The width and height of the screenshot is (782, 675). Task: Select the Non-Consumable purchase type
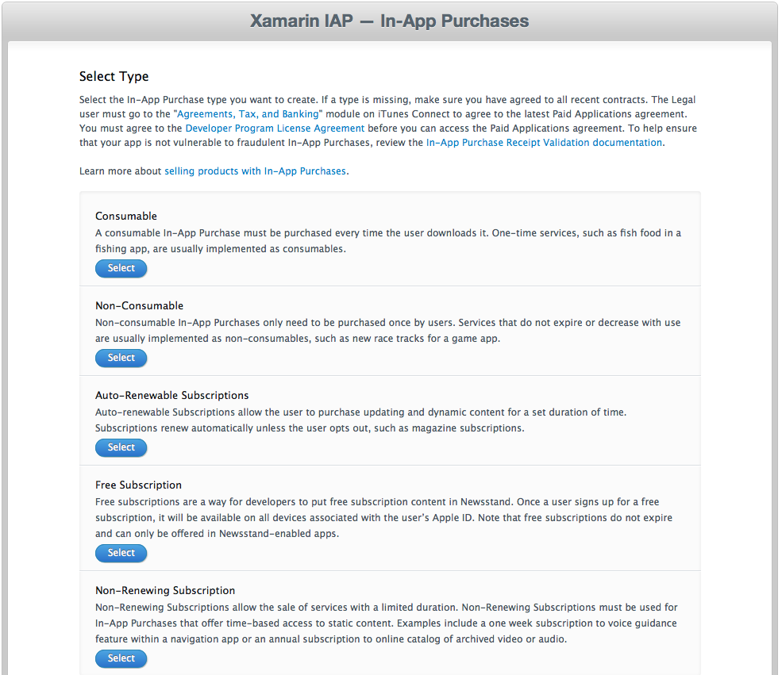coord(121,358)
